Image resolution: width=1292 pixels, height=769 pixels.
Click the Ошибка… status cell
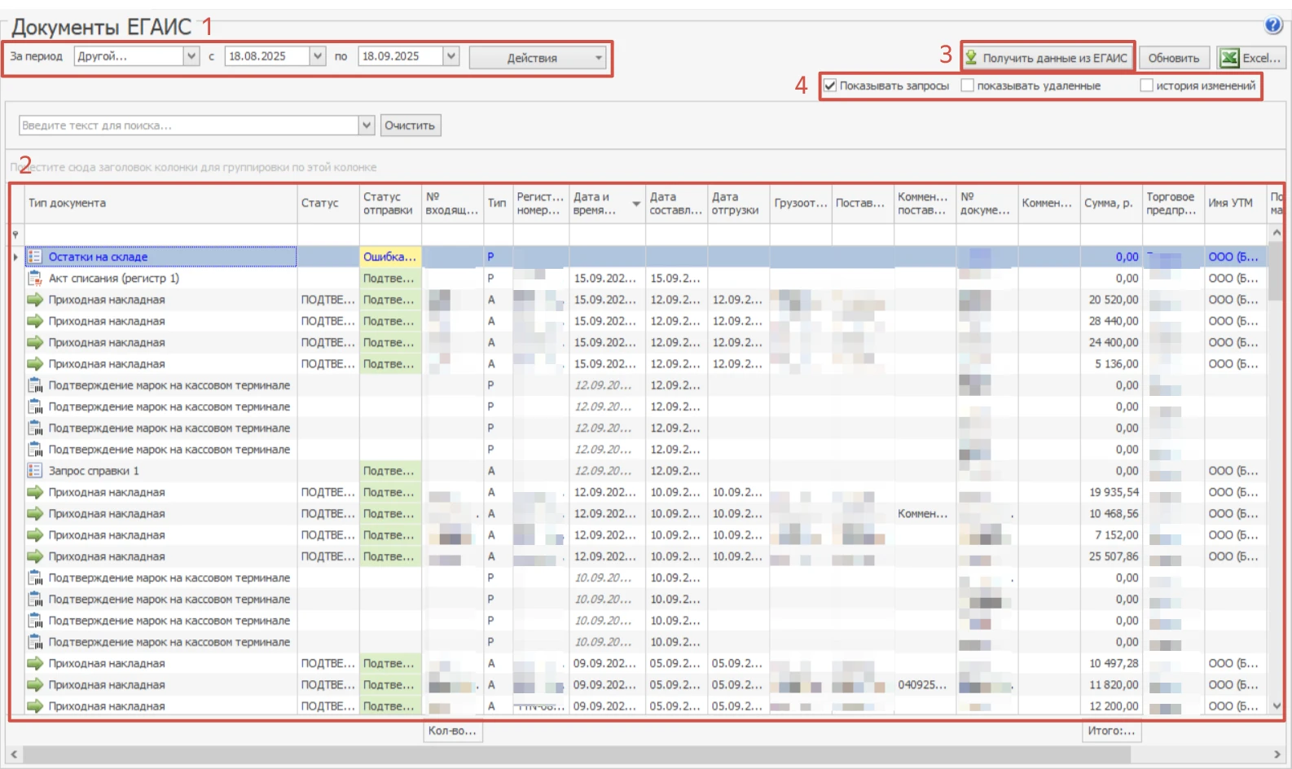coord(389,257)
